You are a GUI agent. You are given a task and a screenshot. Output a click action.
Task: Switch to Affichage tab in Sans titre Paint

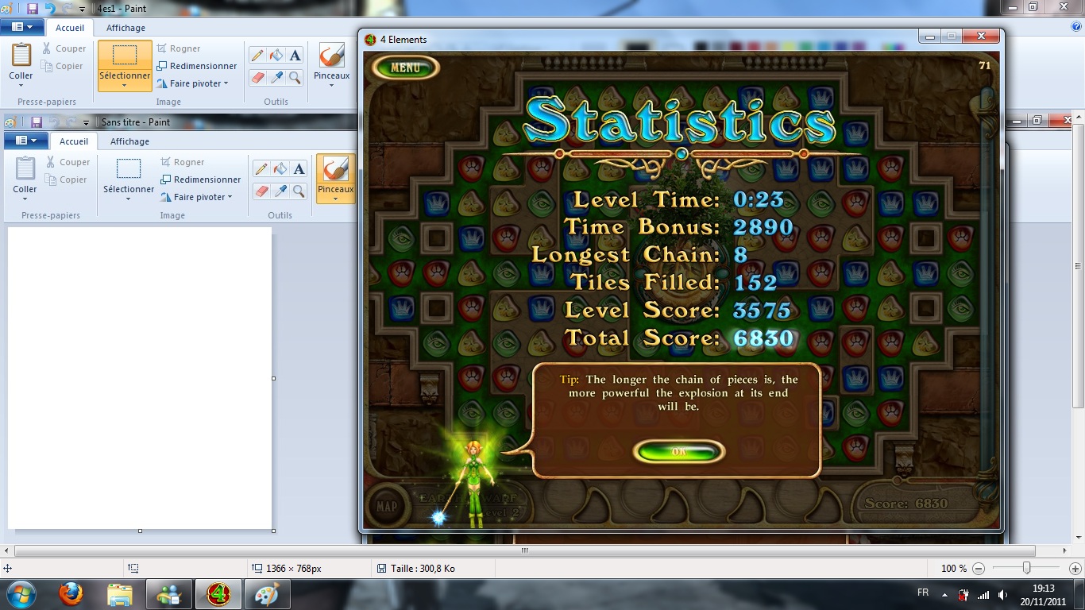129,141
